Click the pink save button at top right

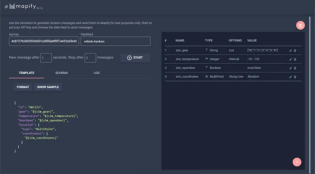click(x=301, y=25)
